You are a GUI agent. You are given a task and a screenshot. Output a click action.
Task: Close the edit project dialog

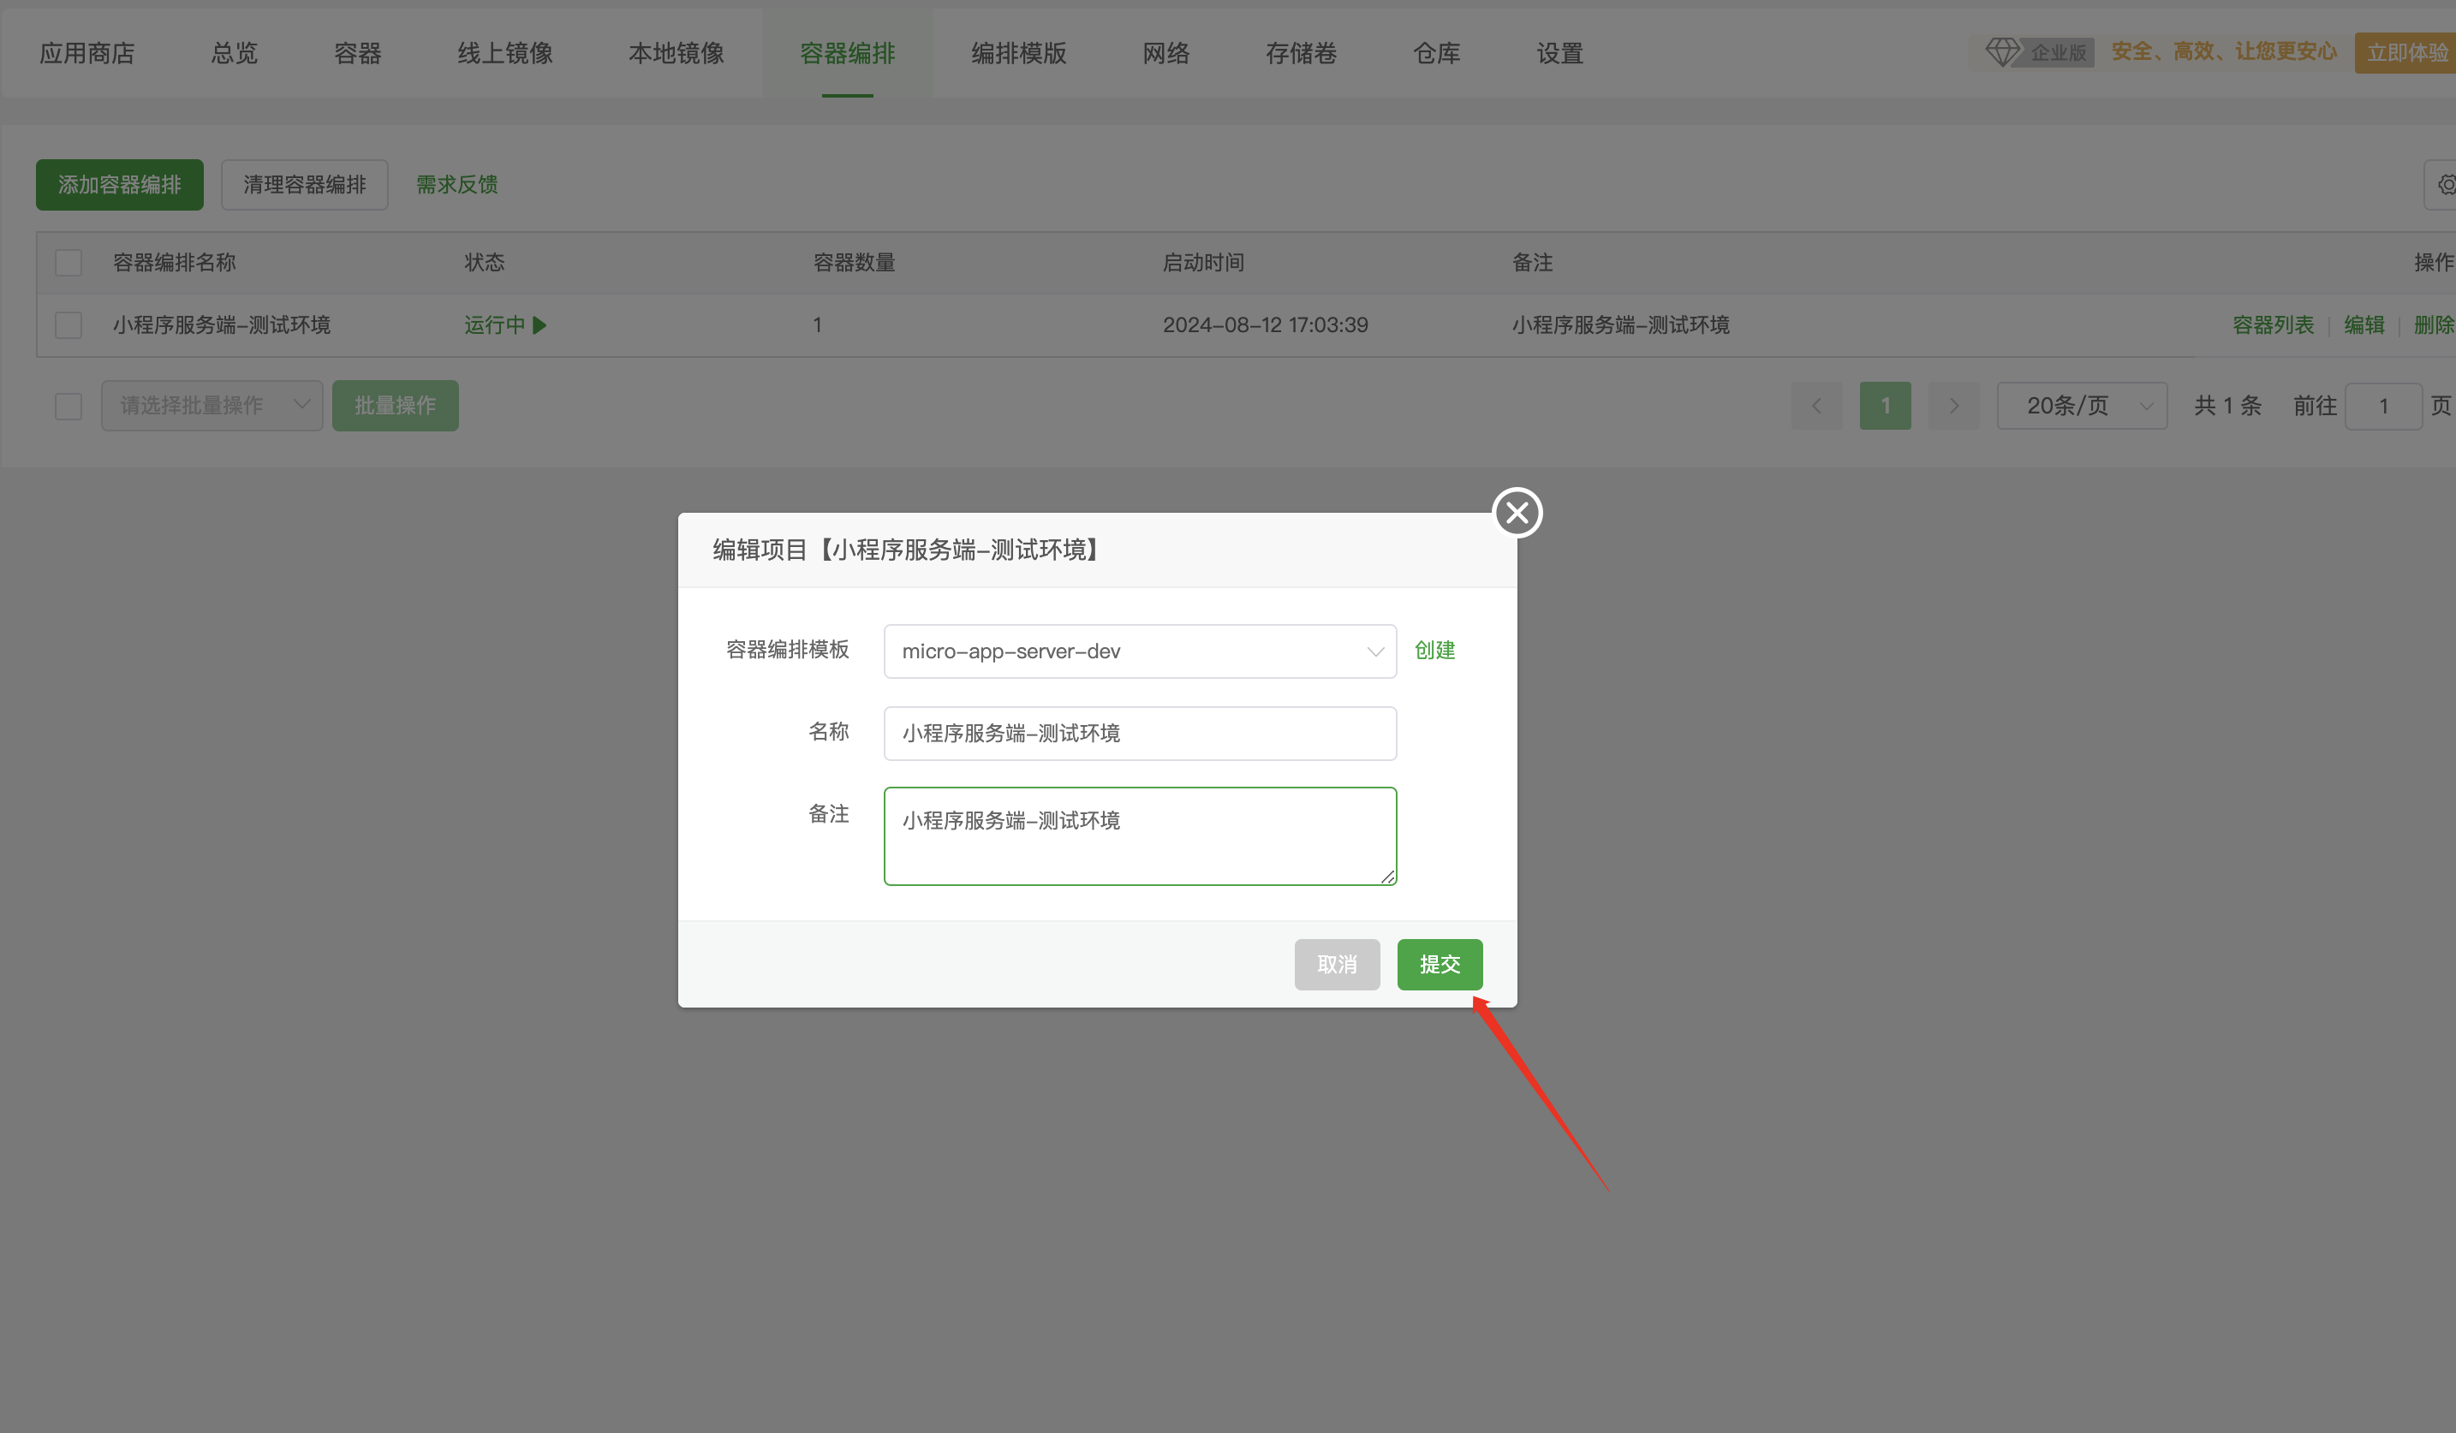(x=1517, y=513)
